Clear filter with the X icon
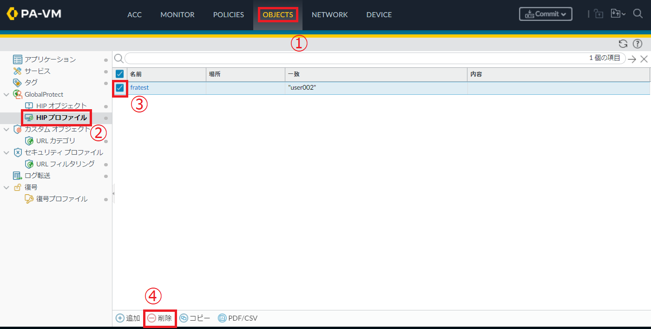 click(x=644, y=59)
